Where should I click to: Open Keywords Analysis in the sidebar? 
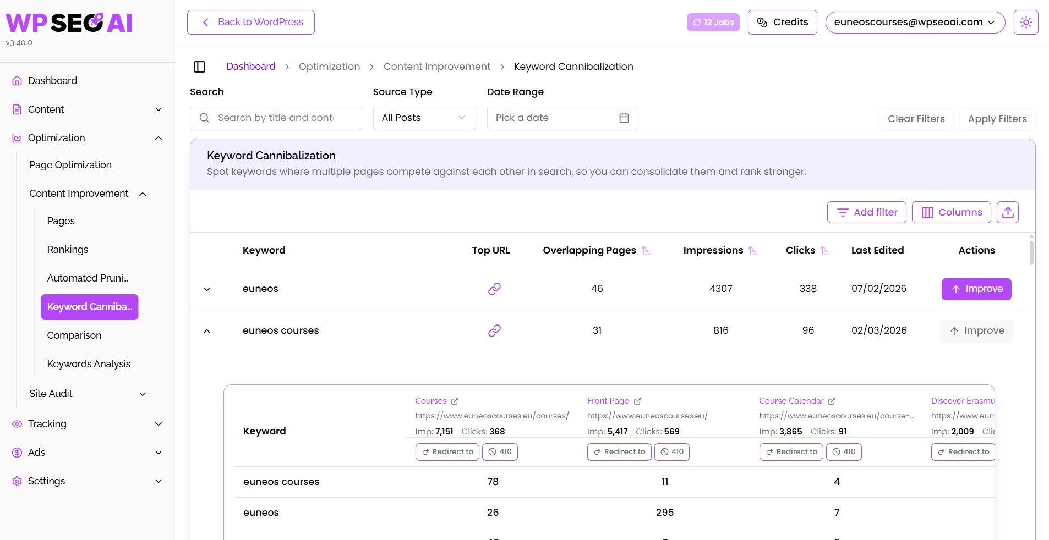click(89, 364)
